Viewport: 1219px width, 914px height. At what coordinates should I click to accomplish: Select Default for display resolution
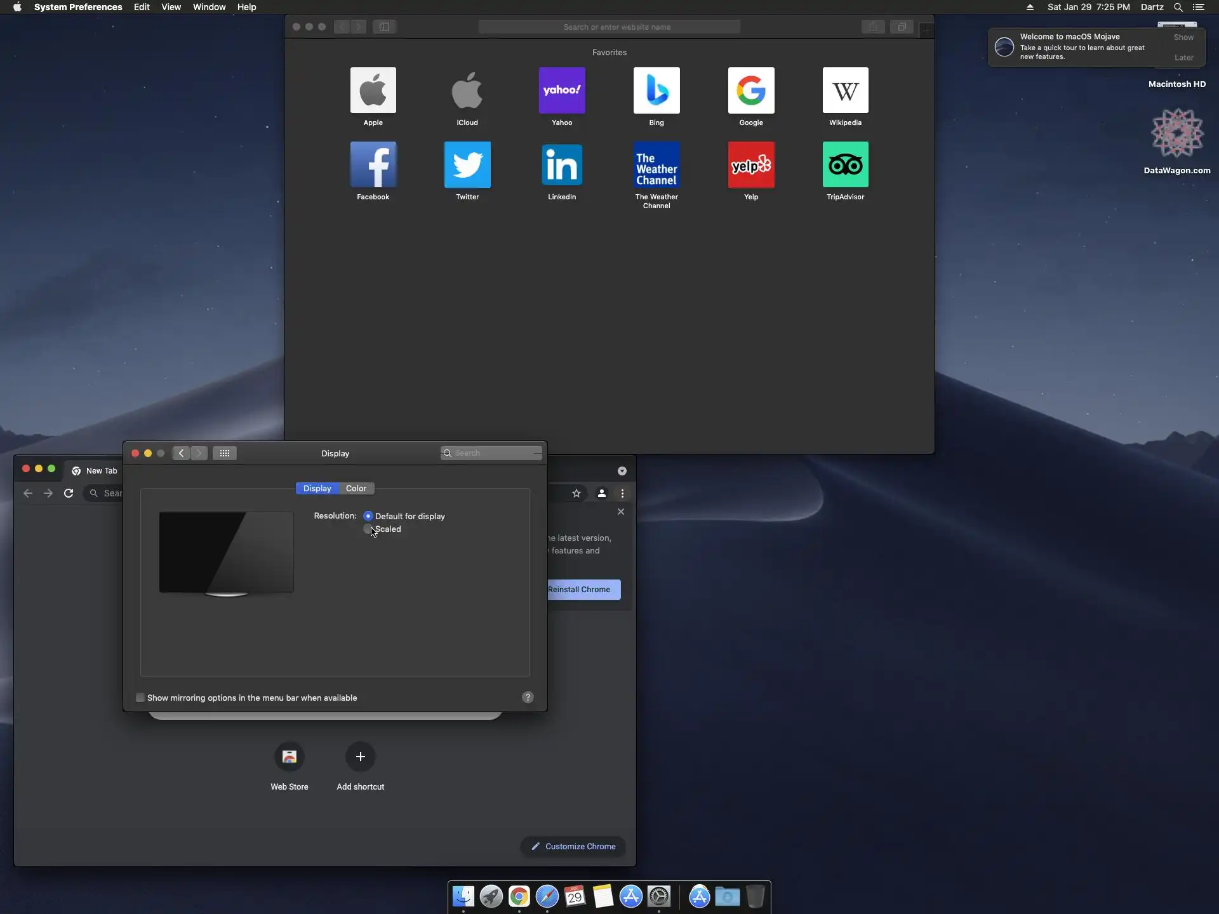(x=368, y=516)
